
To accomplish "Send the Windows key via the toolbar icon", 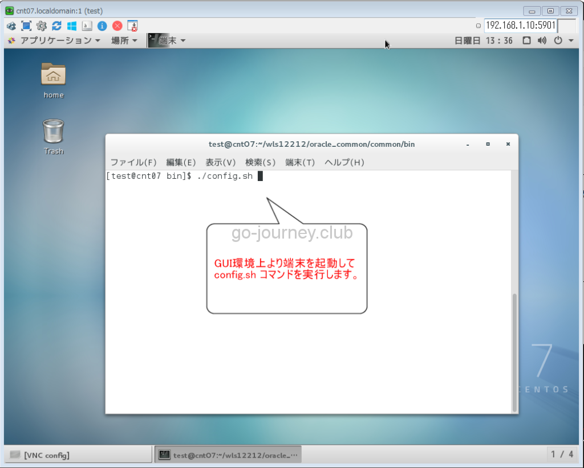I will [71, 26].
